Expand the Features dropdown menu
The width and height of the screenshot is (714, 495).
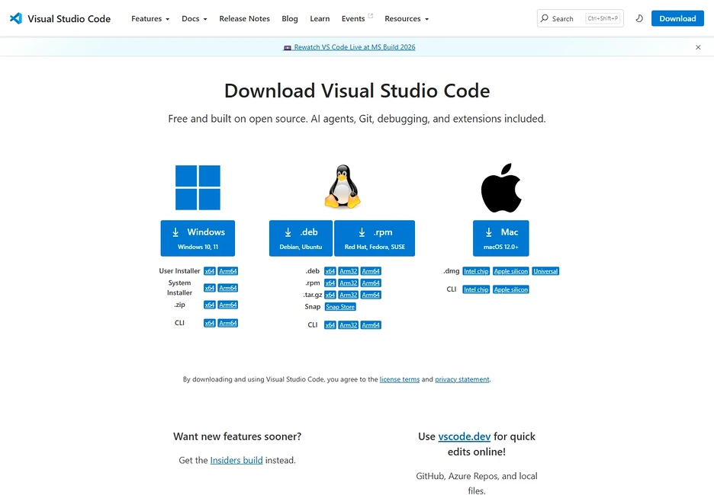point(150,18)
